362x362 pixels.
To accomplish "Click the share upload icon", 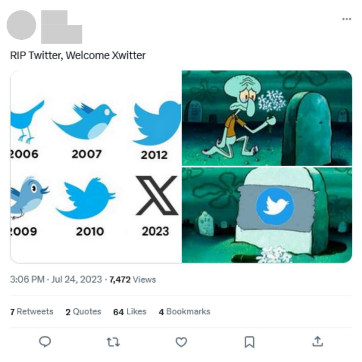I will click(317, 342).
